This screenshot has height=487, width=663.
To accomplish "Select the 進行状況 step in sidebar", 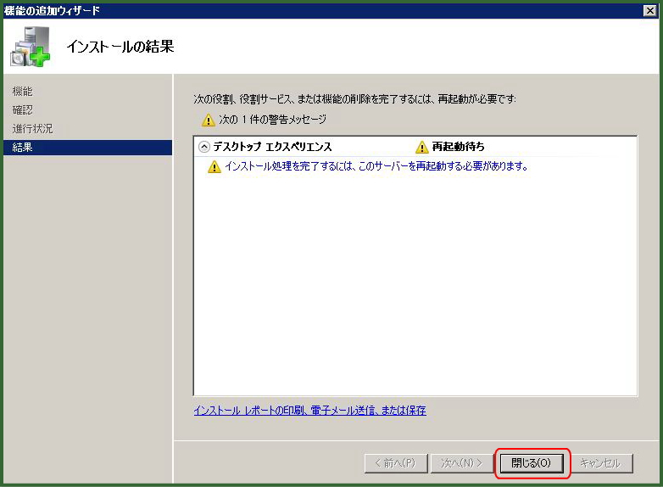I will pos(32,129).
